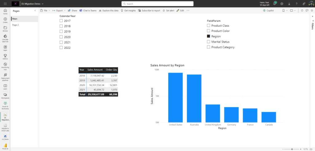Screen dimensions: 315x151
Task: Select Product Class field parameter
Action: 209,25
